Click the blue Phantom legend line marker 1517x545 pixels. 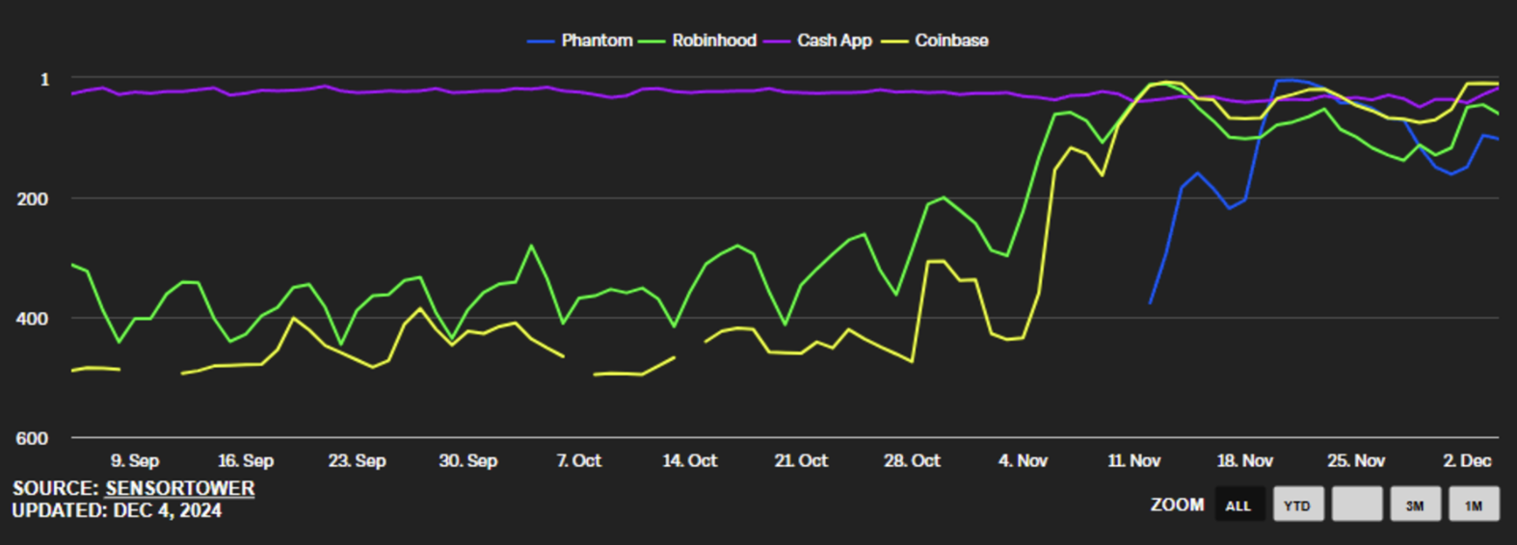[541, 41]
